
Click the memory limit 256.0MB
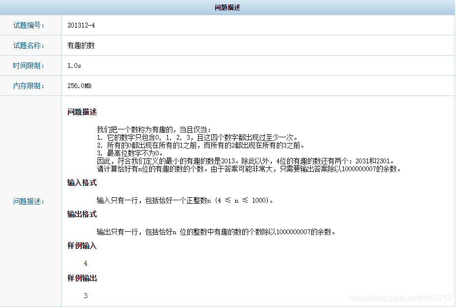pos(79,85)
